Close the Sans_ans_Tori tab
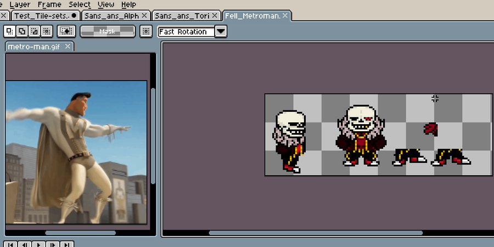 click(215, 15)
